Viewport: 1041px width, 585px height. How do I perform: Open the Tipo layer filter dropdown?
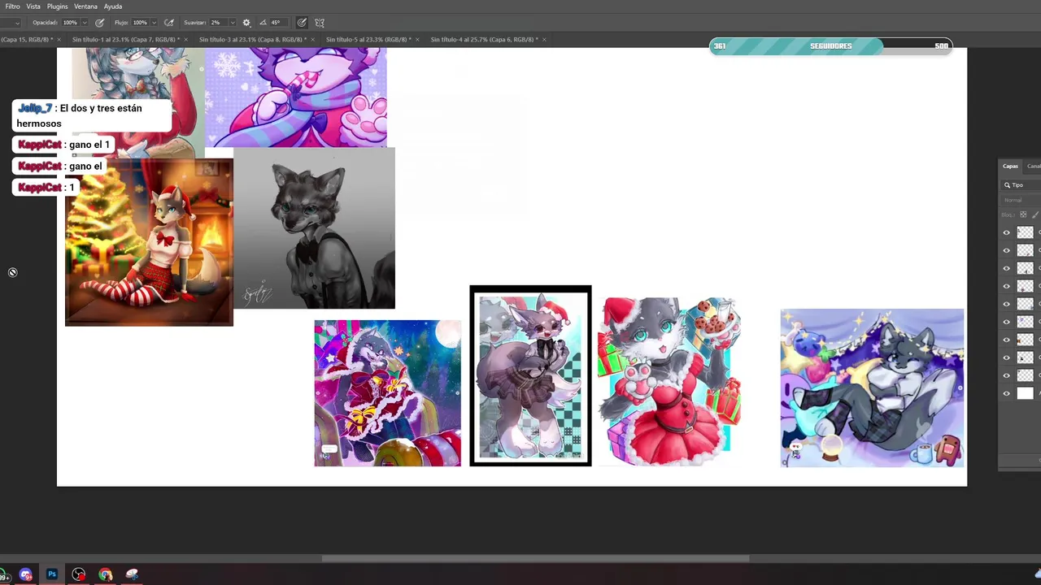click(1021, 185)
